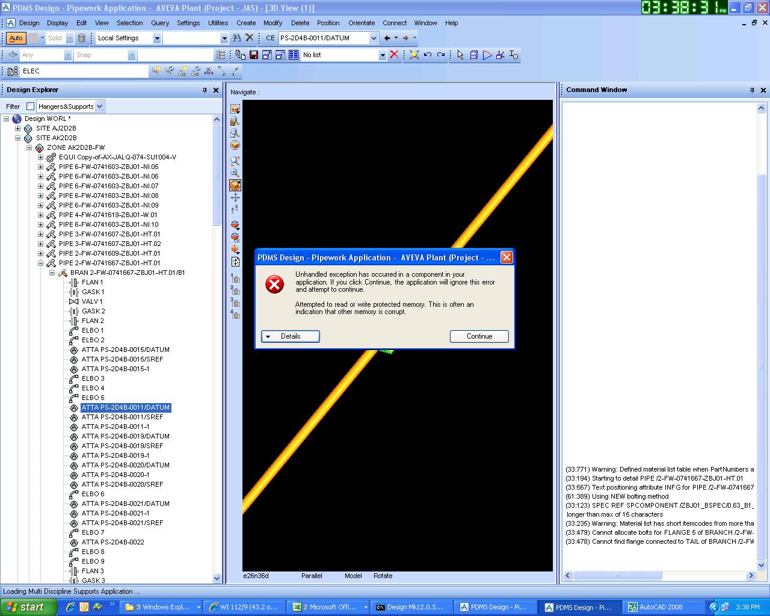
Task: Click the ELEC text field
Action: pos(84,71)
